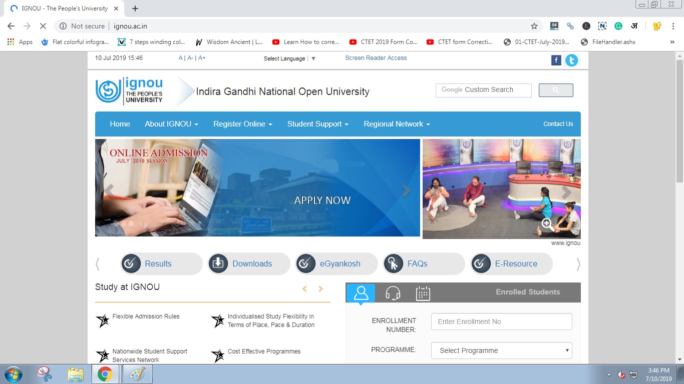The width and height of the screenshot is (684, 384).
Task: Set normal font size with A link
Action: 181,58
